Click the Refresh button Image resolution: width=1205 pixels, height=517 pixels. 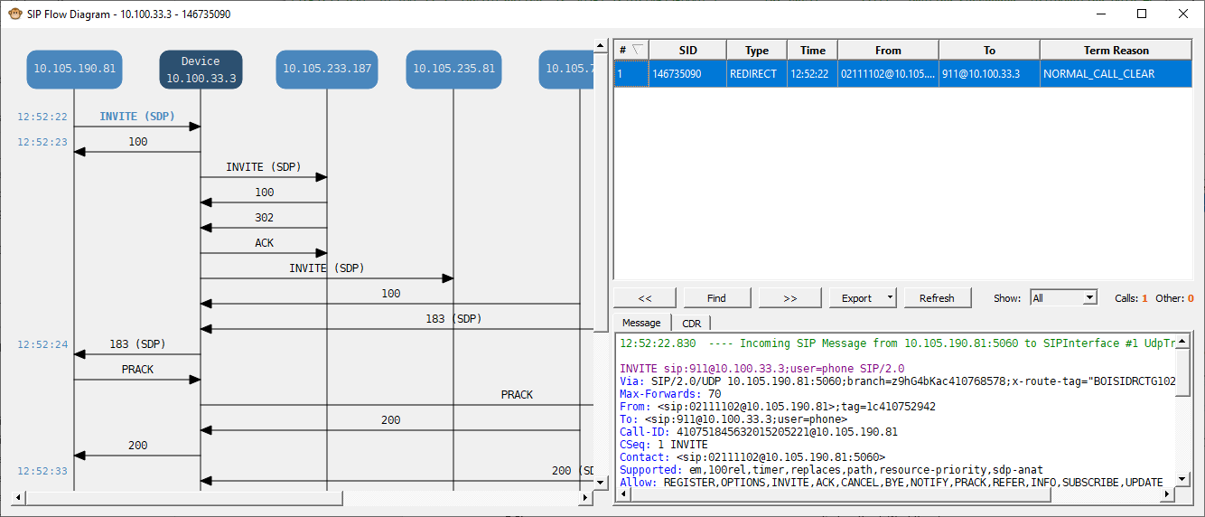tap(937, 298)
